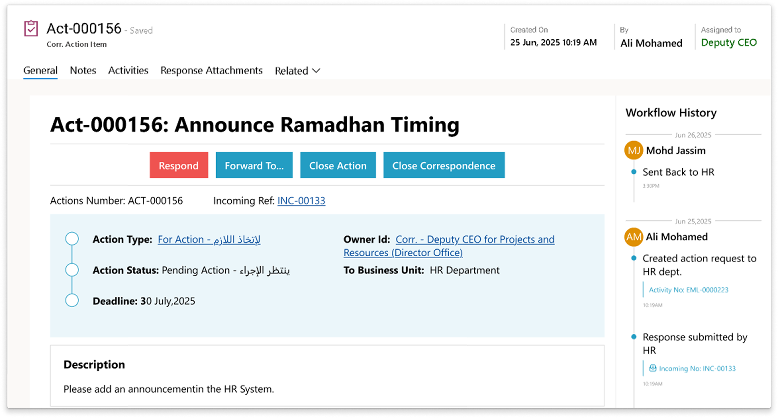Expand the Related dropdown menu
The image size is (778, 418).
coord(297,71)
